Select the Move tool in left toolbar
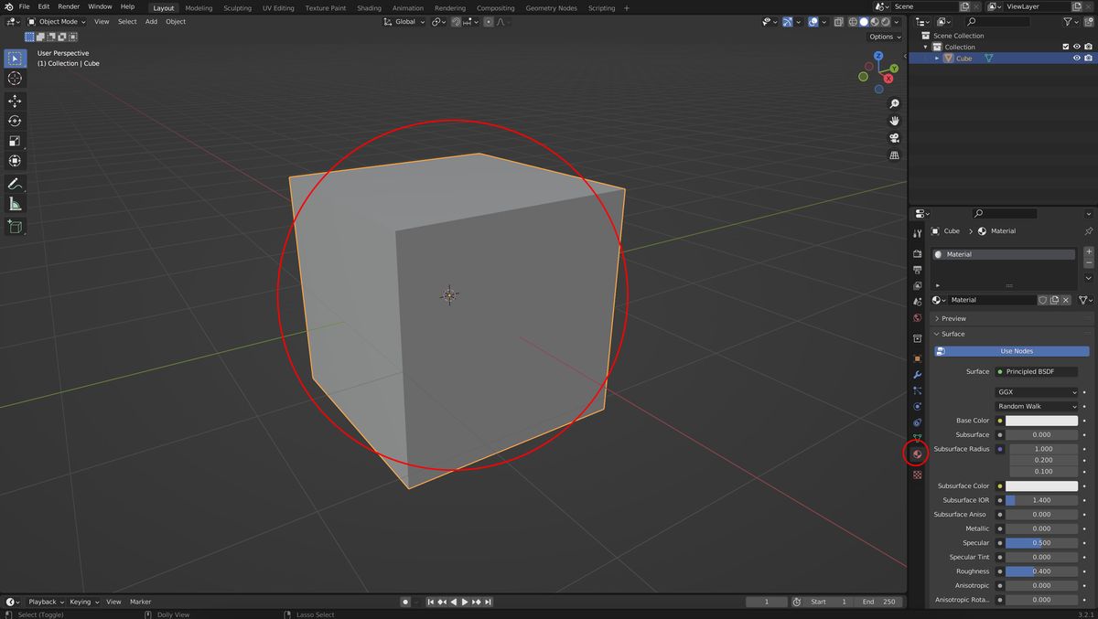This screenshot has height=619, width=1098. [x=15, y=101]
